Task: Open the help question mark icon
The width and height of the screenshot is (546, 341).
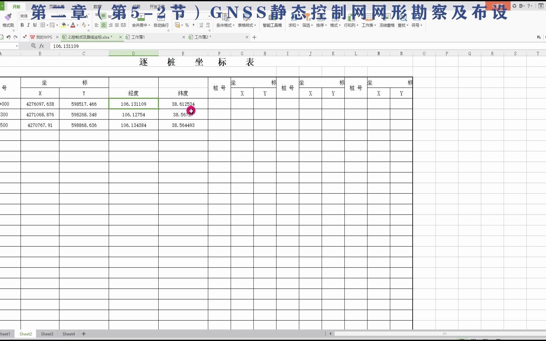Action: pyautogui.click(x=529, y=6)
